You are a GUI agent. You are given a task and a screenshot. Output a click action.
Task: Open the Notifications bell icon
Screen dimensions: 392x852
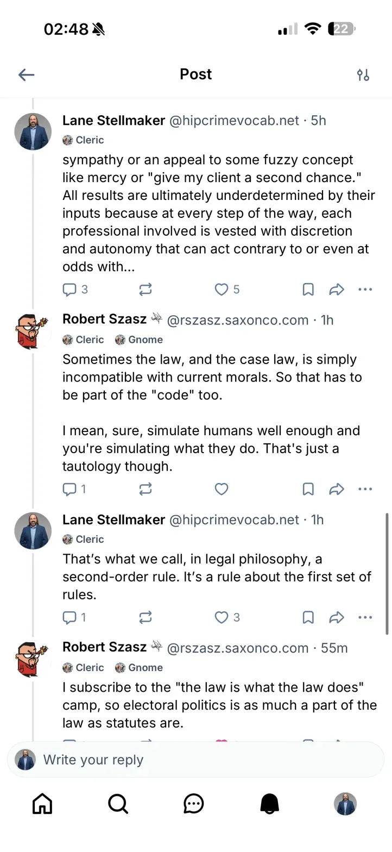click(x=269, y=805)
